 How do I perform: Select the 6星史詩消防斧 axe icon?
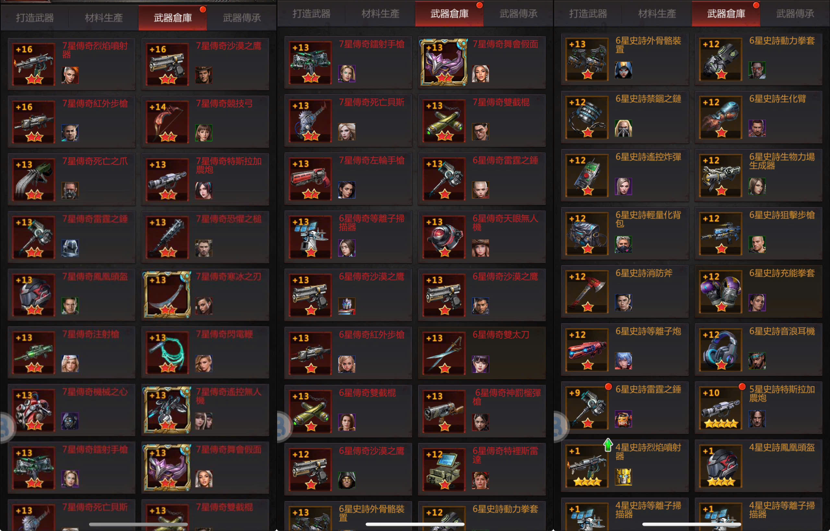pyautogui.click(x=587, y=292)
